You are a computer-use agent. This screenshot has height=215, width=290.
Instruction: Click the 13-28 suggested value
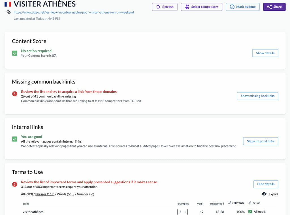click(x=220, y=212)
